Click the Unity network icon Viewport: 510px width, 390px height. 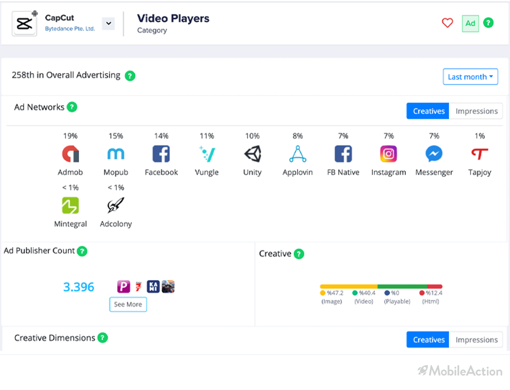(x=252, y=154)
